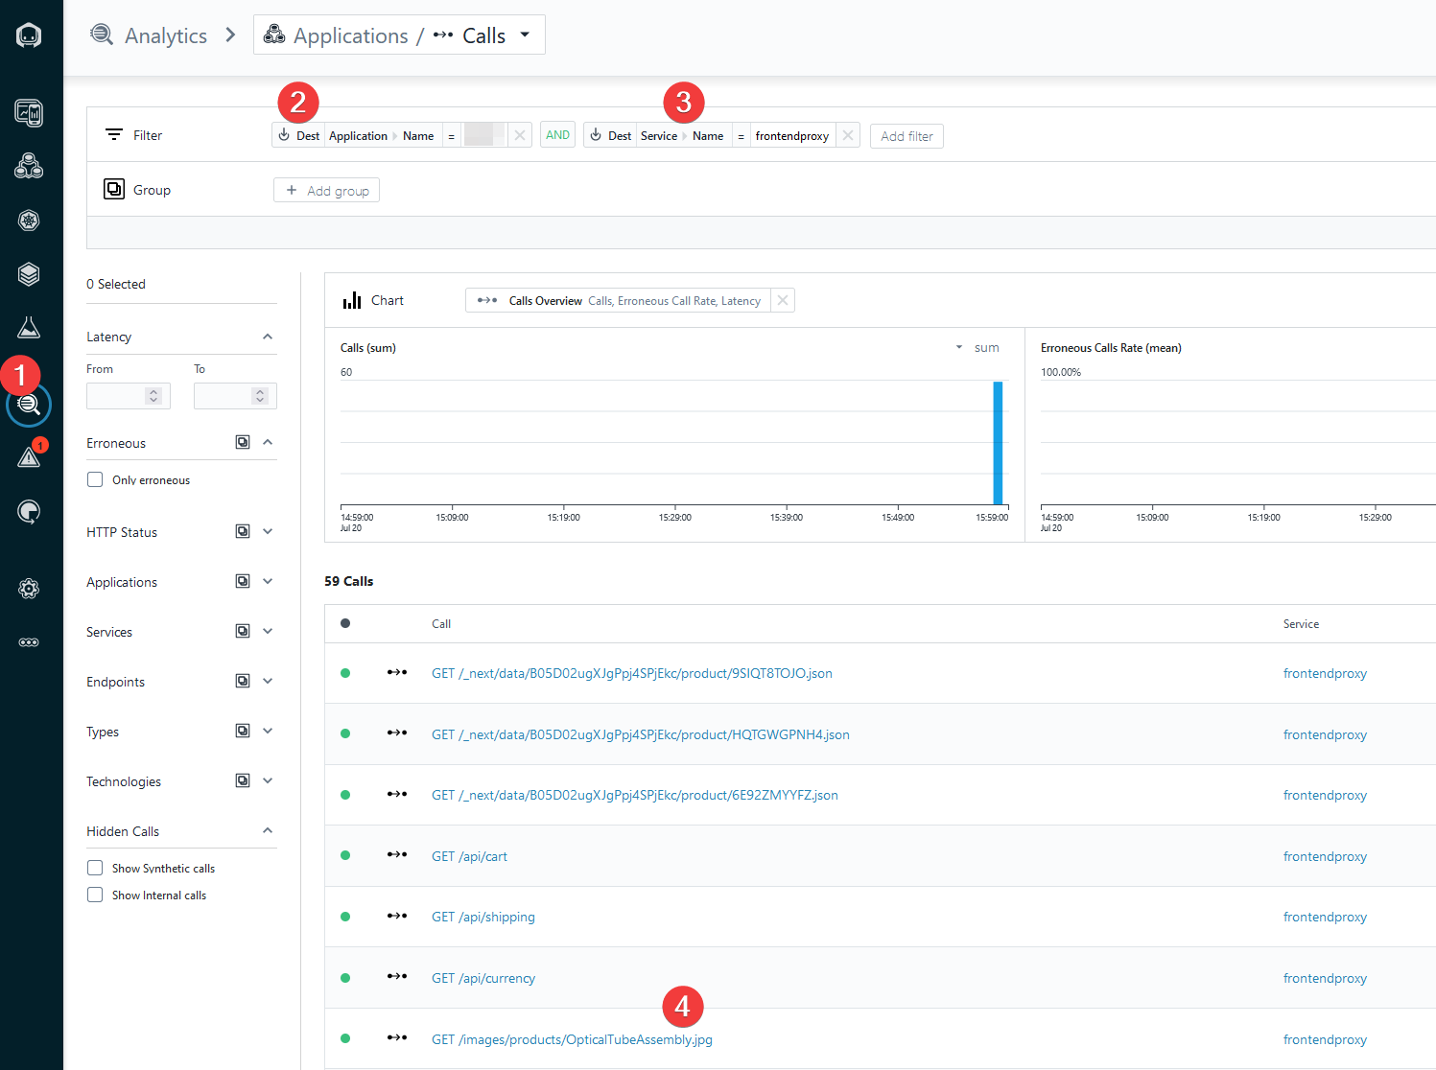Collapse the Latency section
The width and height of the screenshot is (1436, 1070).
[x=268, y=337]
